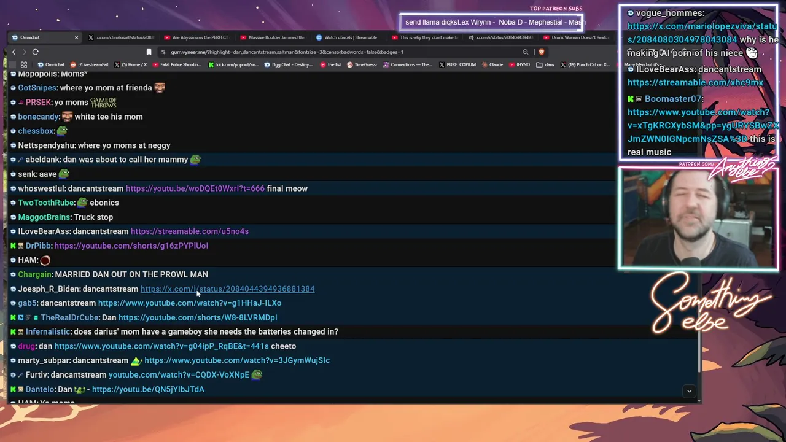This screenshot has width=786, height=442.
Task: Click username Nettspendyahu in chat
Action: click(46, 145)
